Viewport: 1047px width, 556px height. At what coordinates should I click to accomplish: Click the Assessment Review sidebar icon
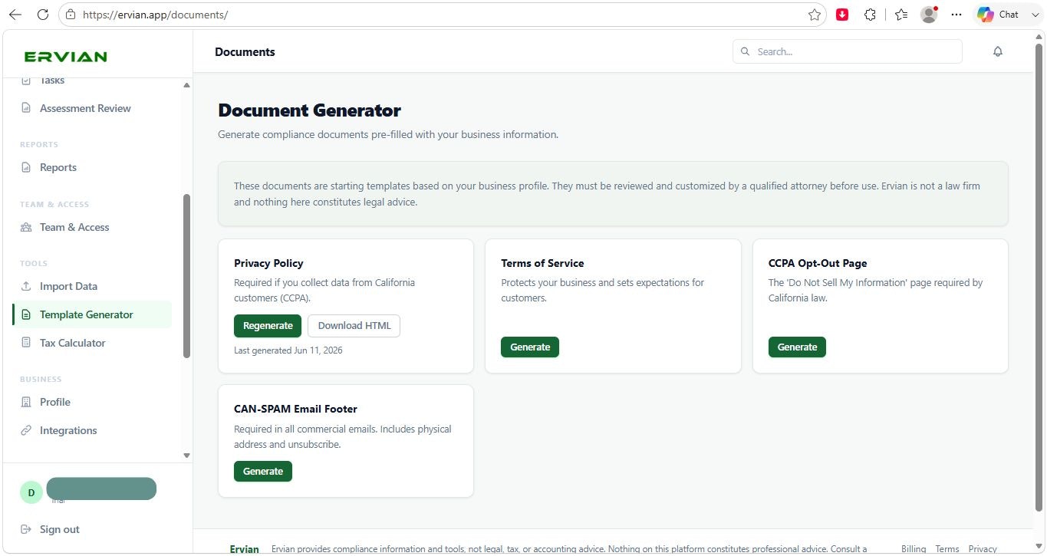(x=26, y=108)
